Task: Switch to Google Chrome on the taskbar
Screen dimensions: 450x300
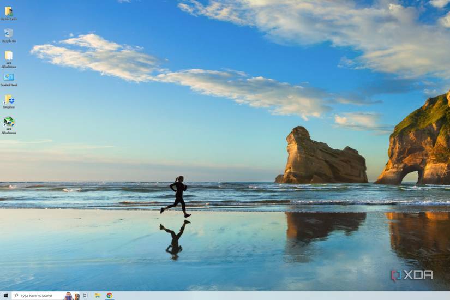Action: [109, 296]
